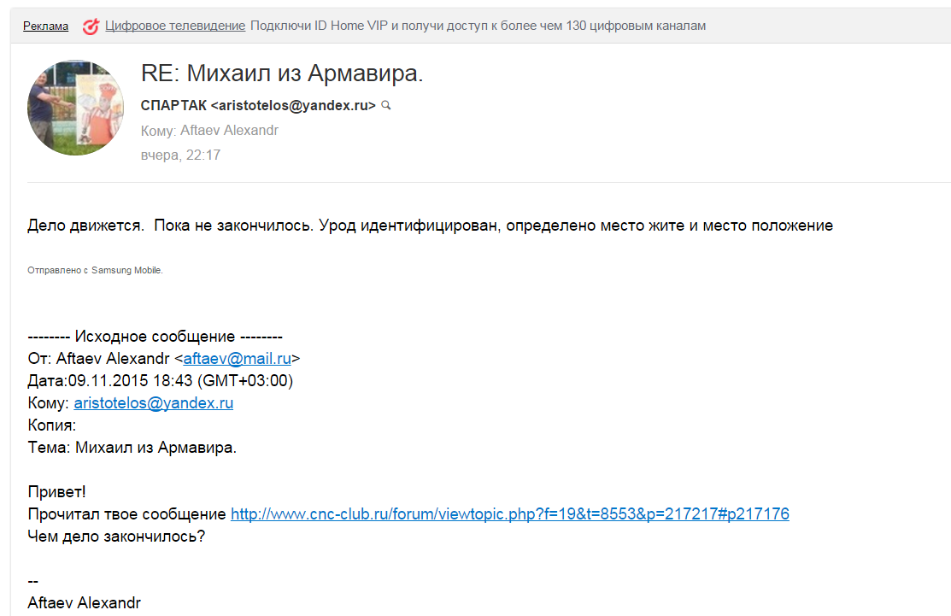
Task: Follow the aristotelos@yandex.ru link in quoted message
Action: click(x=154, y=403)
